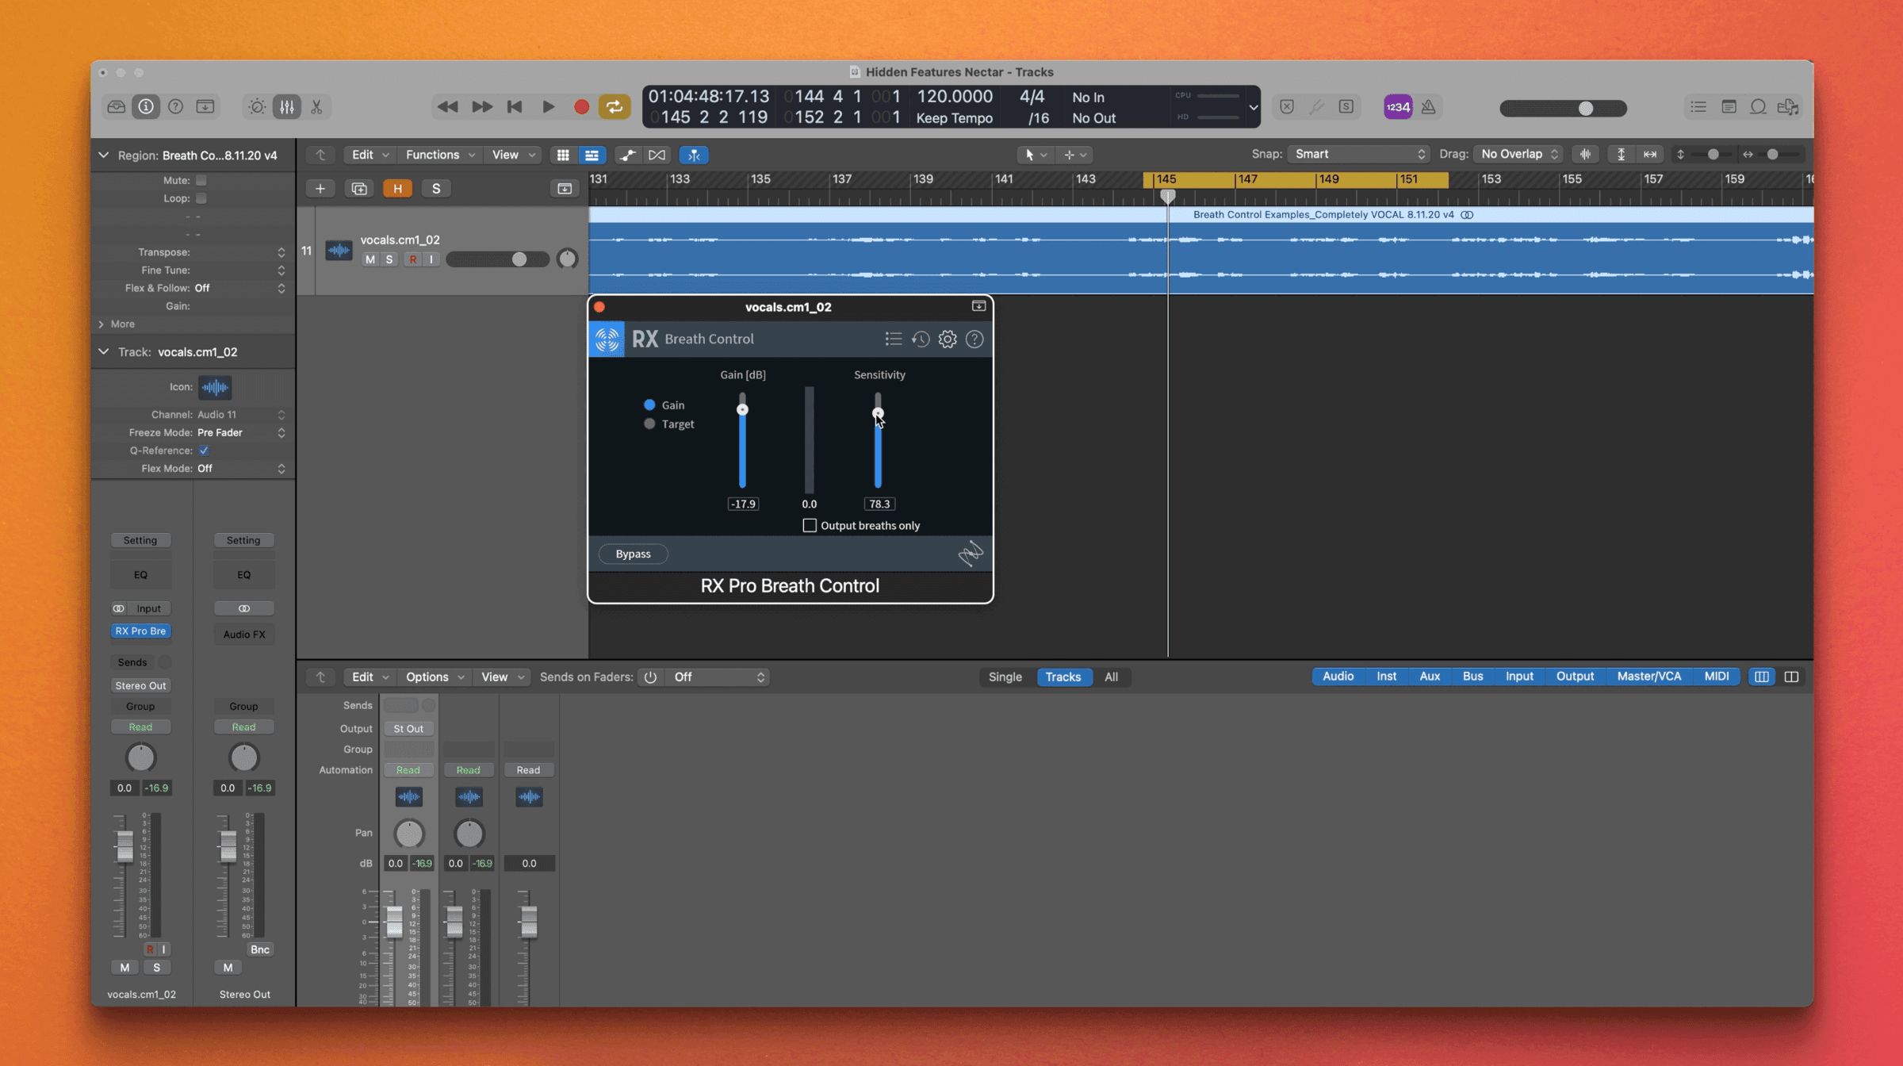The height and width of the screenshot is (1066, 1903).
Task: Toggle Flex view button in Tracks toolbar
Action: (x=657, y=155)
